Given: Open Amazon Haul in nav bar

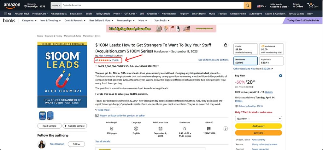Looking at the screenshot, I should [22, 14].
